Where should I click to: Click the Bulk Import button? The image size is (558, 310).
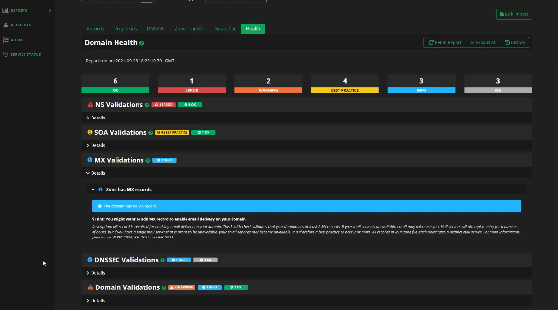click(x=513, y=14)
